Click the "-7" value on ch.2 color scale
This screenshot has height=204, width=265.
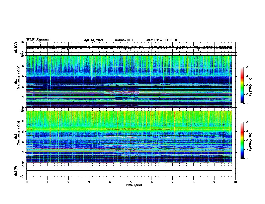click(247, 159)
